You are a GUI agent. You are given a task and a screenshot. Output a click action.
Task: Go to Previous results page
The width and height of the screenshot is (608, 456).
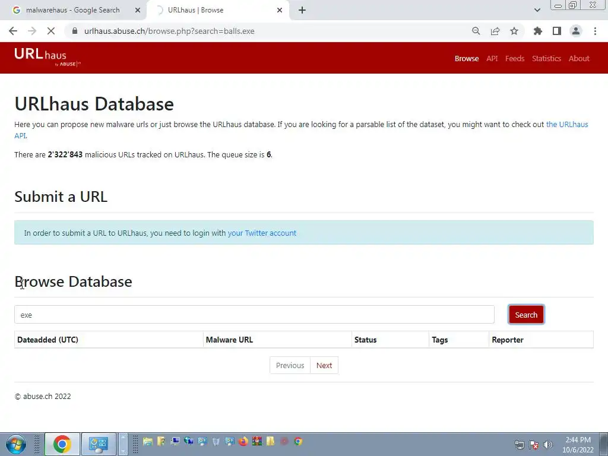(x=290, y=365)
